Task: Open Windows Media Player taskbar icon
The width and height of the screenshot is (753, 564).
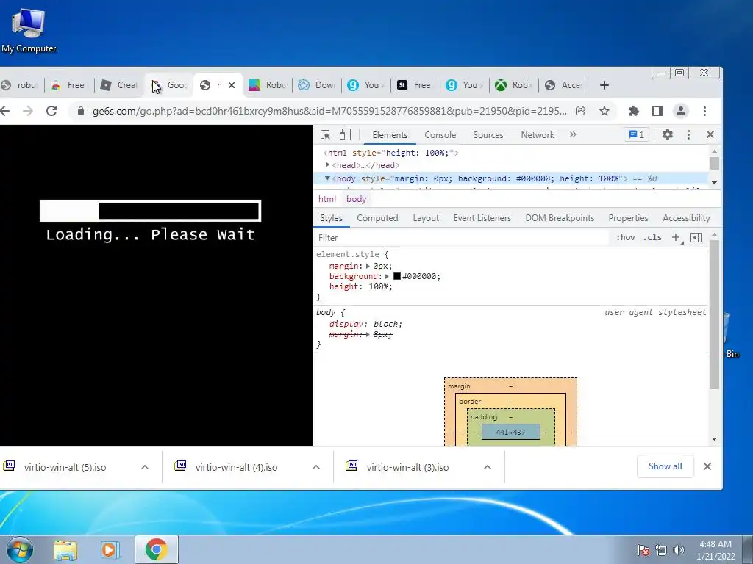Action: [x=110, y=549]
